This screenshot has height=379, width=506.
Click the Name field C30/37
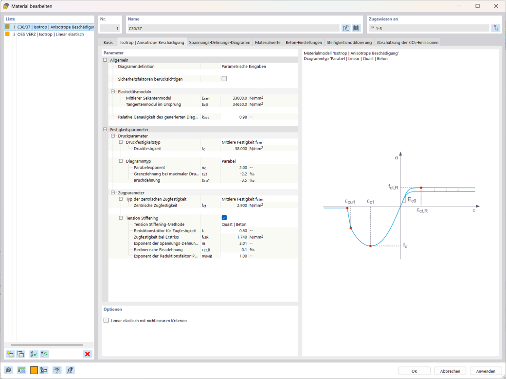[x=234, y=28]
